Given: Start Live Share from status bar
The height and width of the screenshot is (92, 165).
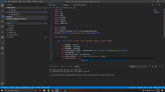Looking at the screenshot, I should point(46,87).
